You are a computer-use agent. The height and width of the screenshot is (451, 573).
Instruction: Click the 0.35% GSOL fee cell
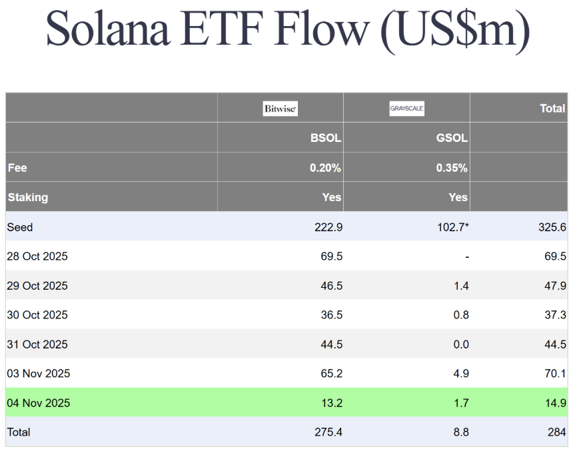point(452,168)
